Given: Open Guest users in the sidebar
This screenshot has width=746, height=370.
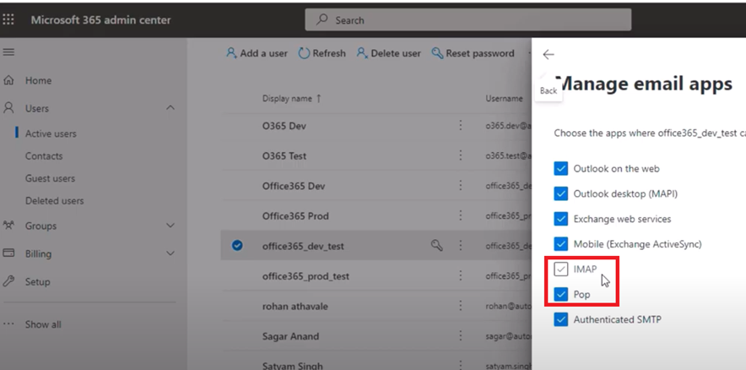Looking at the screenshot, I should pos(50,178).
